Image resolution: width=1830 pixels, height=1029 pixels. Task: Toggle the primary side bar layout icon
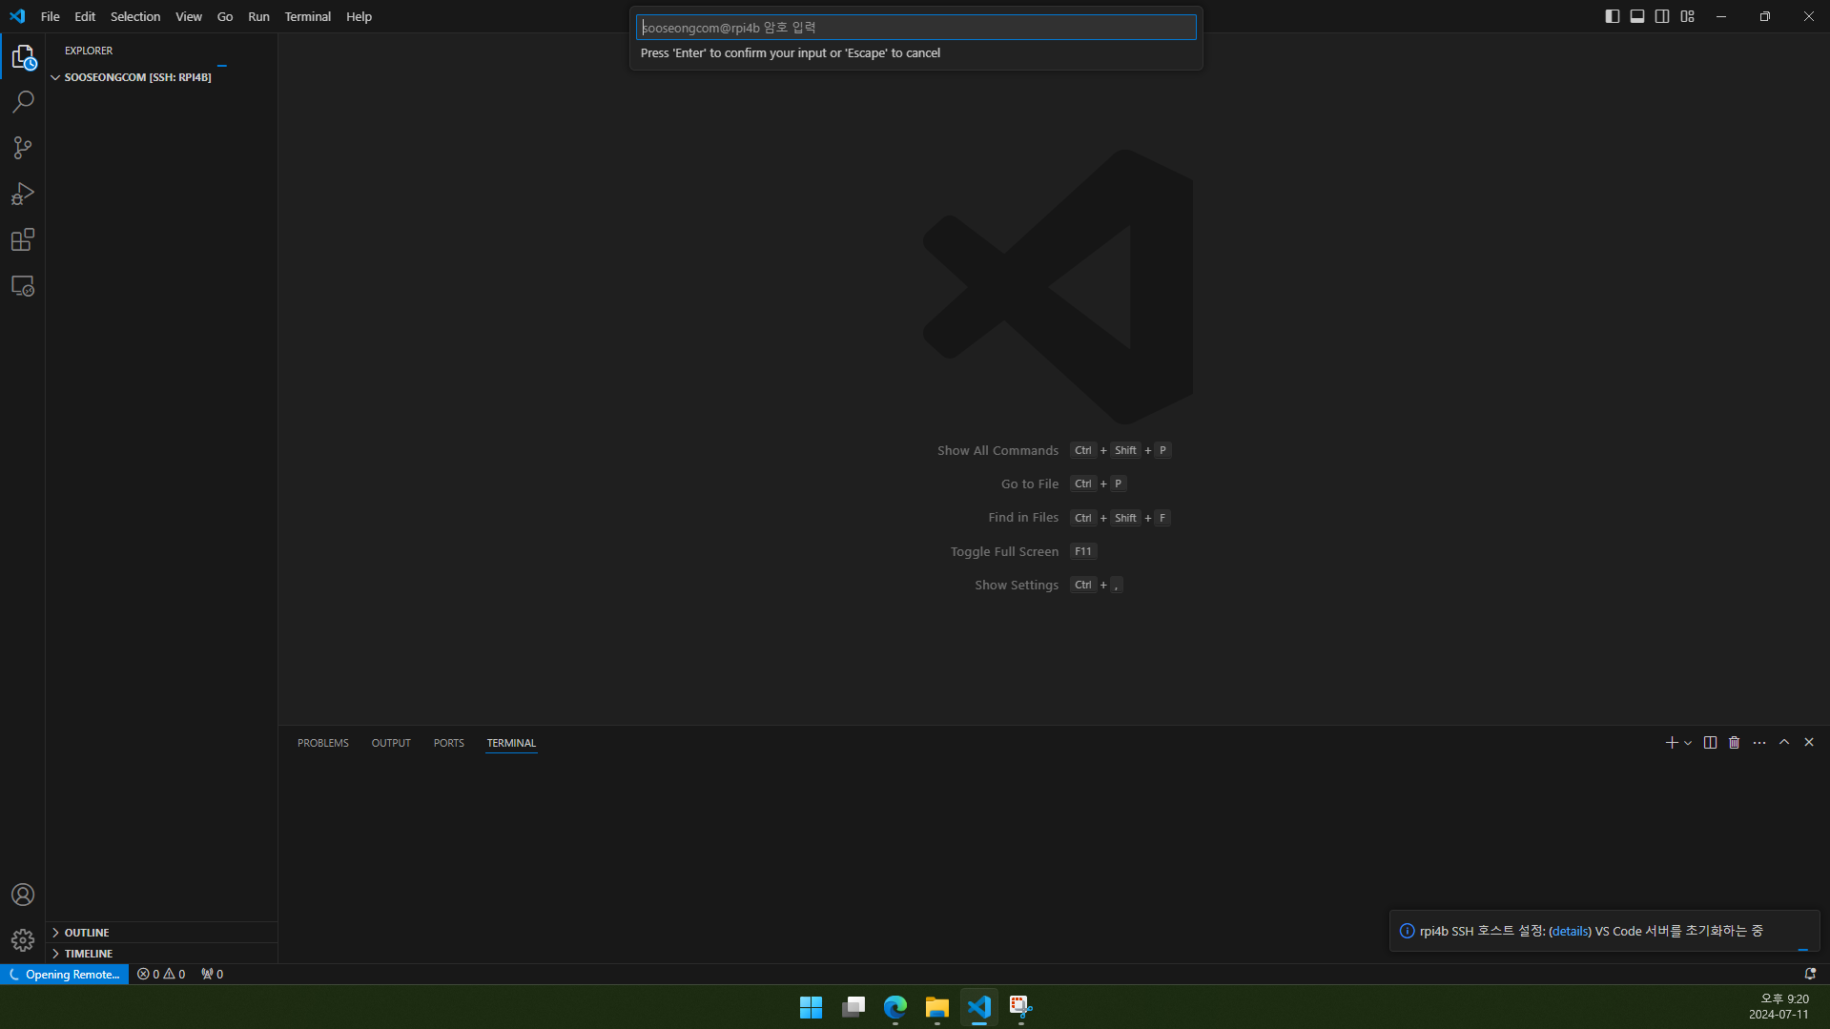[1613, 16]
